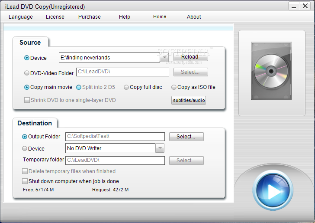Click Select next to Output Folder
This screenshot has height=223, width=315.
point(186,137)
